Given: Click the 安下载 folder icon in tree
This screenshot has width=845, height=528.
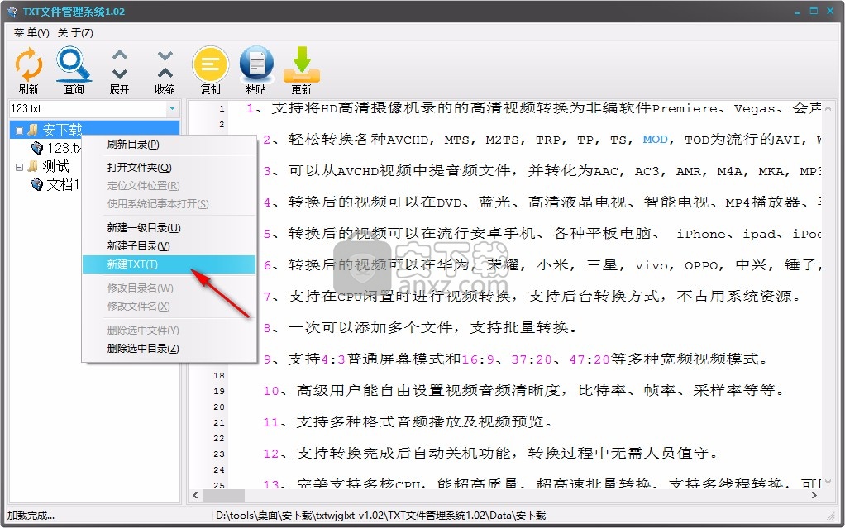Looking at the screenshot, I should [34, 130].
